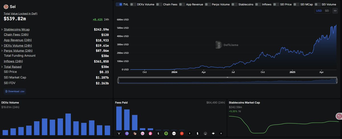Download the .csv data file
The height and width of the screenshot is (139, 342).
click(14, 91)
